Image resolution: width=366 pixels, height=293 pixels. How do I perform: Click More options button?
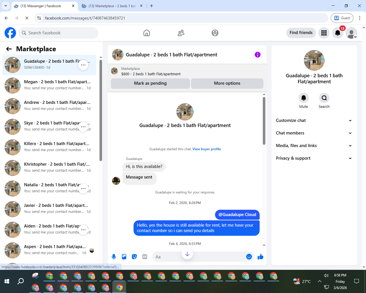point(227,83)
